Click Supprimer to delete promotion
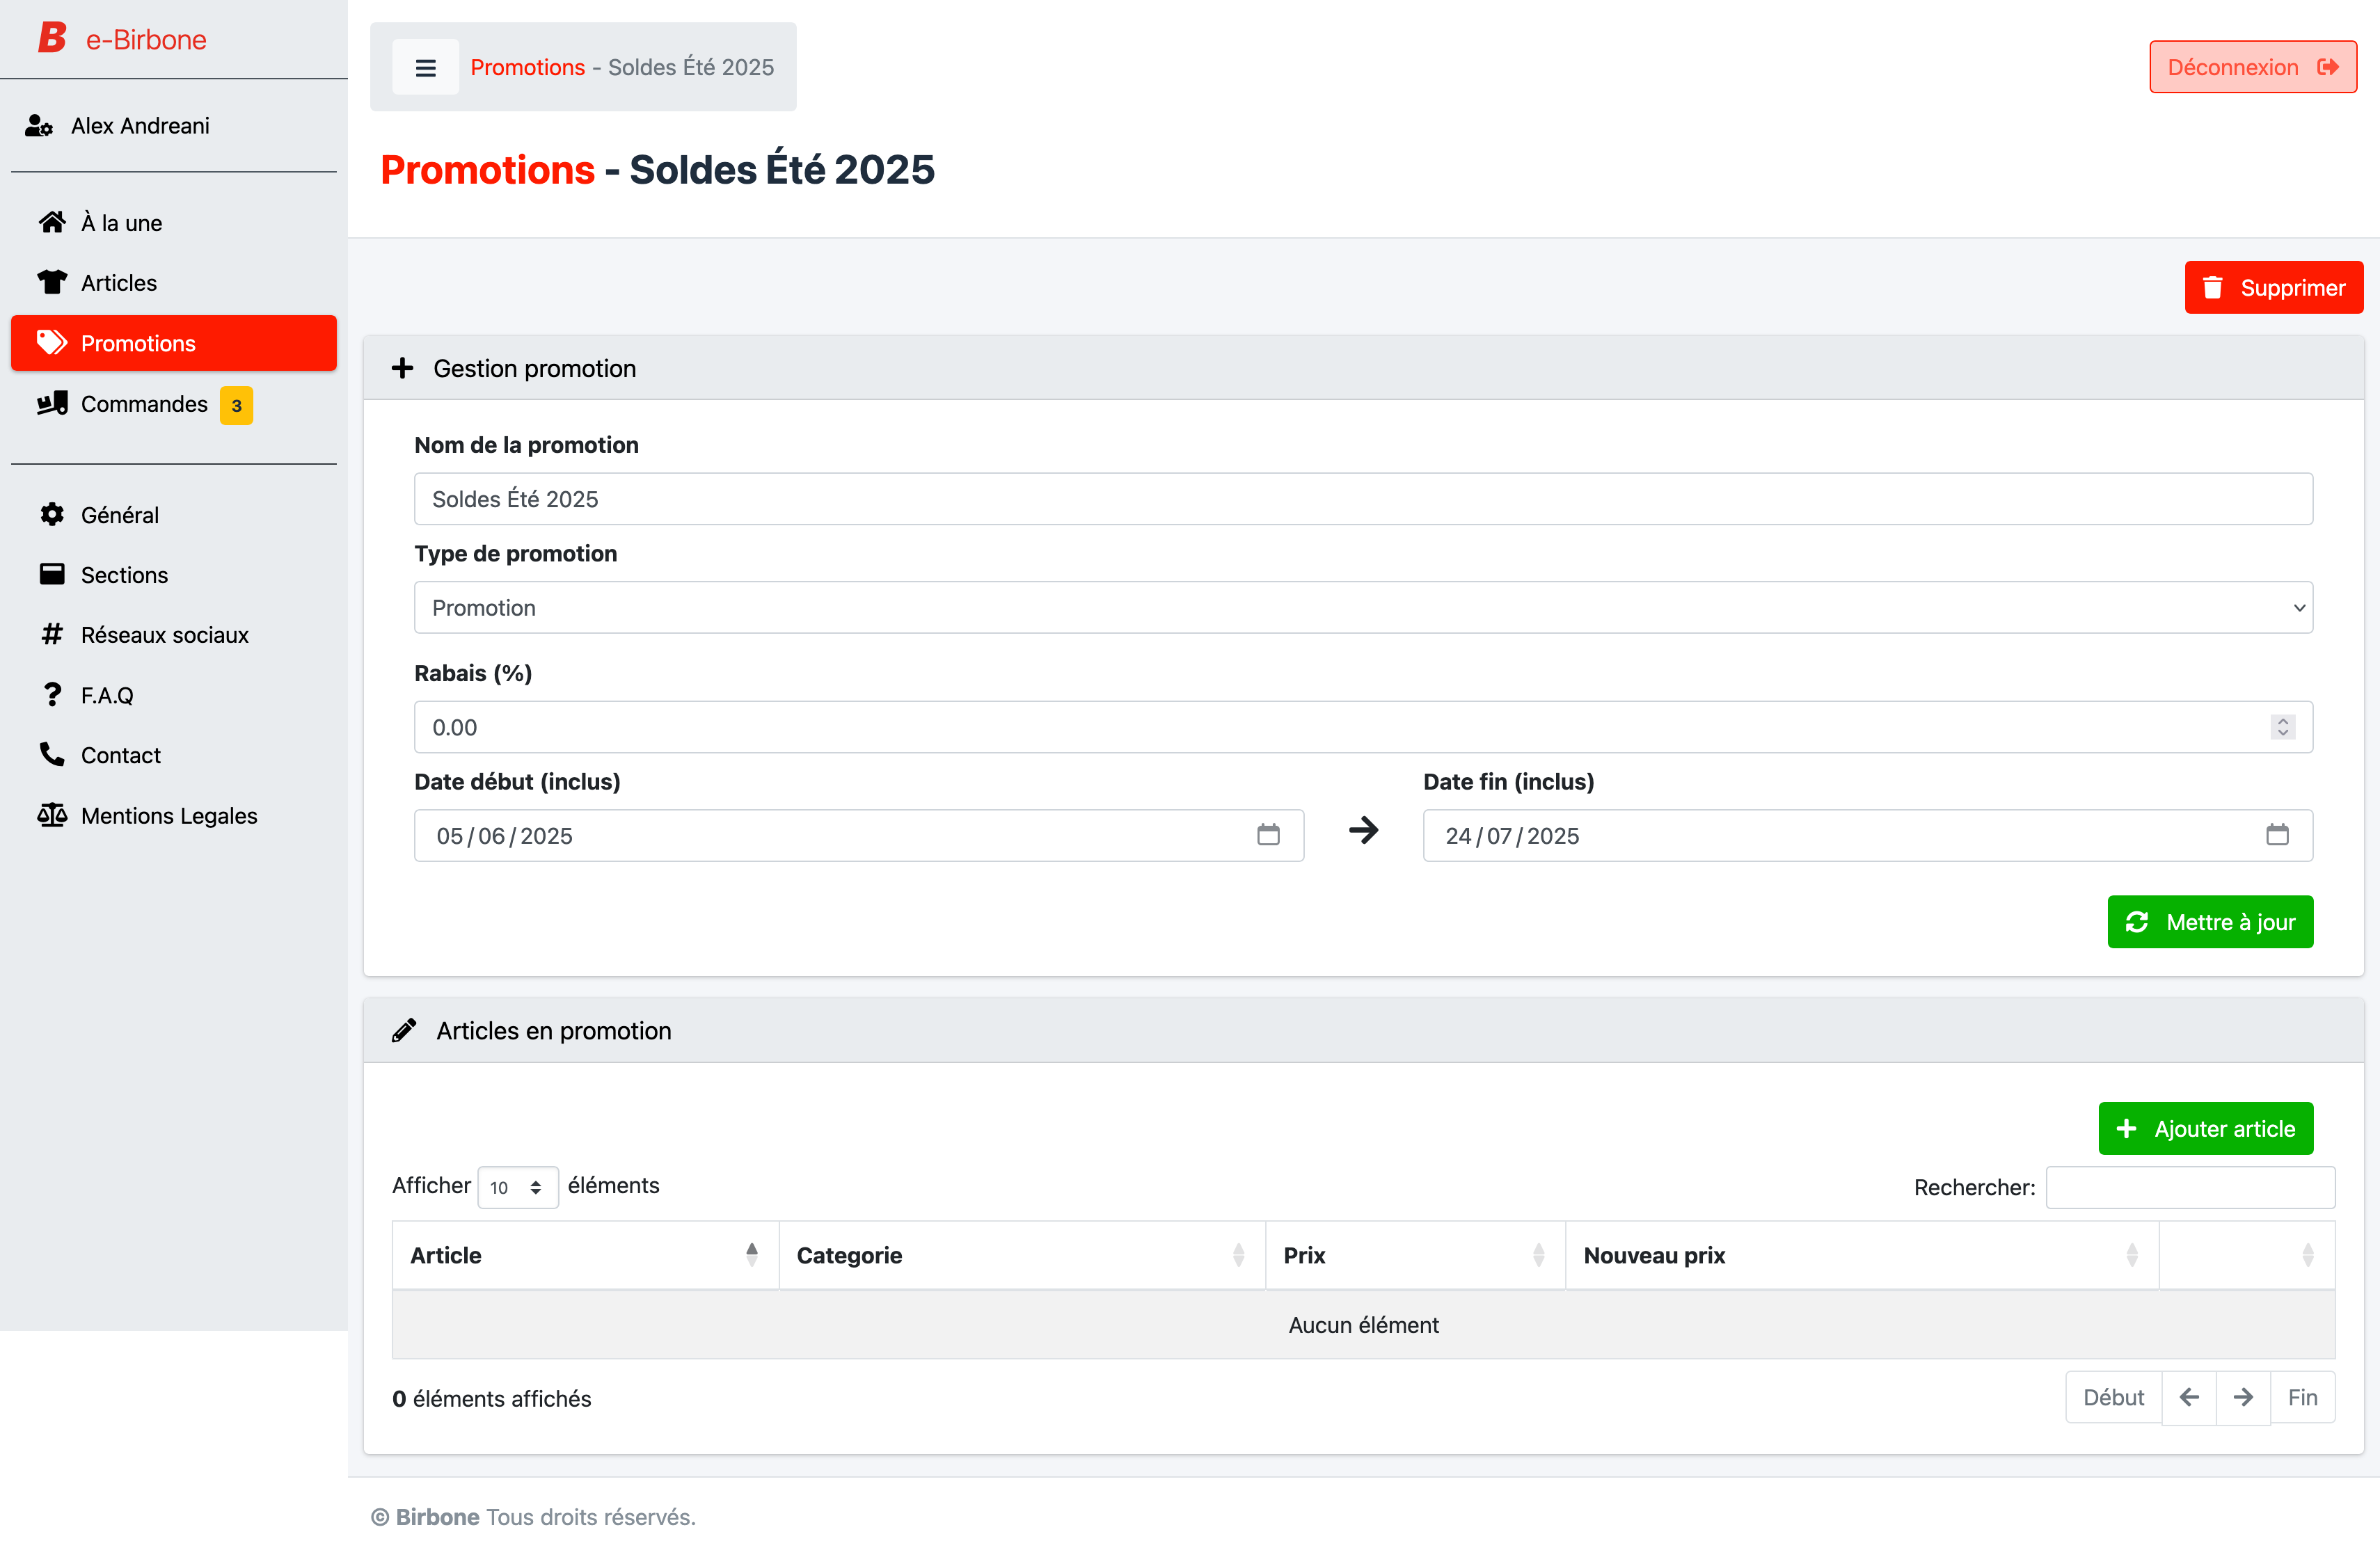 pyautogui.click(x=2273, y=288)
